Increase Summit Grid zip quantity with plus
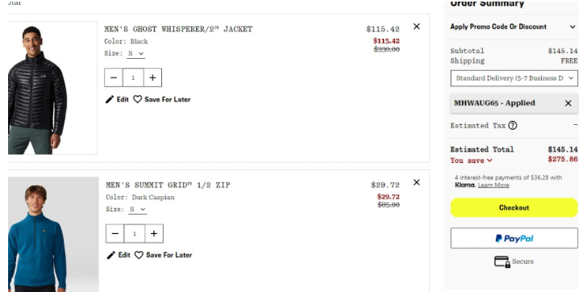The image size is (587, 292). [154, 234]
